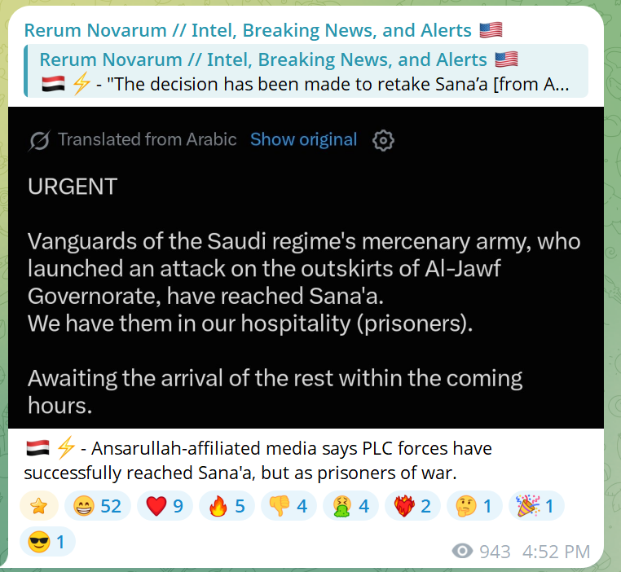Toggle the sunglasses face reaction
621x572 pixels.
point(47,542)
